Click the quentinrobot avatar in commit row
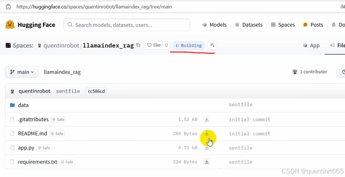Image resolution: width=345 pixels, height=177 pixels. click(13, 91)
